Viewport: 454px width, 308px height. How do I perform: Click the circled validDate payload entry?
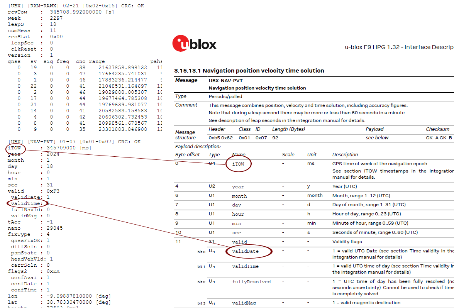[x=249, y=251]
